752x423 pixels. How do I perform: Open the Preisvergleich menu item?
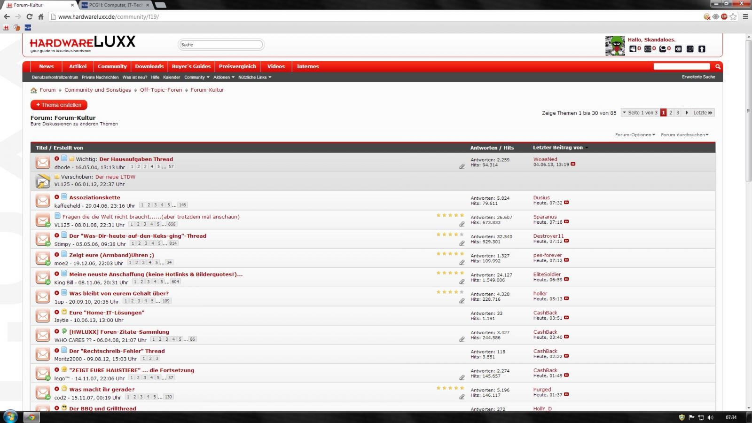237,67
